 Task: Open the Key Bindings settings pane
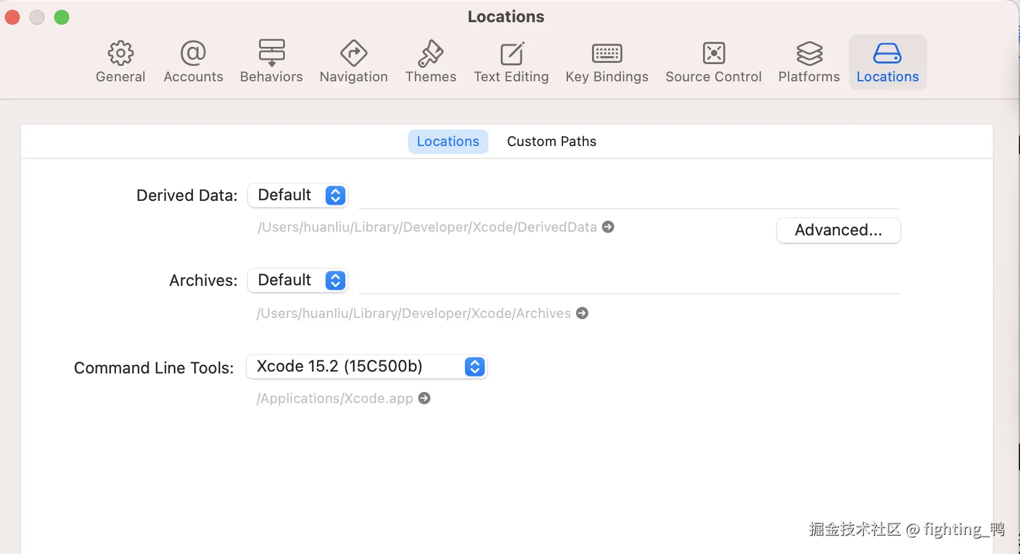[x=607, y=62]
